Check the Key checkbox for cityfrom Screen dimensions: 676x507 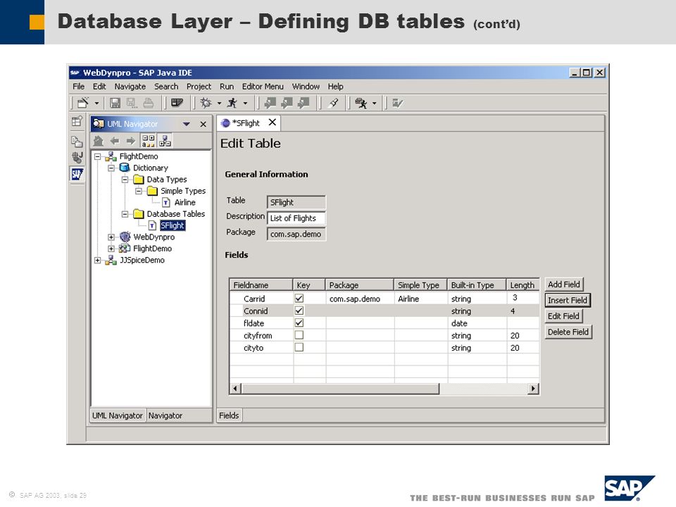(299, 335)
